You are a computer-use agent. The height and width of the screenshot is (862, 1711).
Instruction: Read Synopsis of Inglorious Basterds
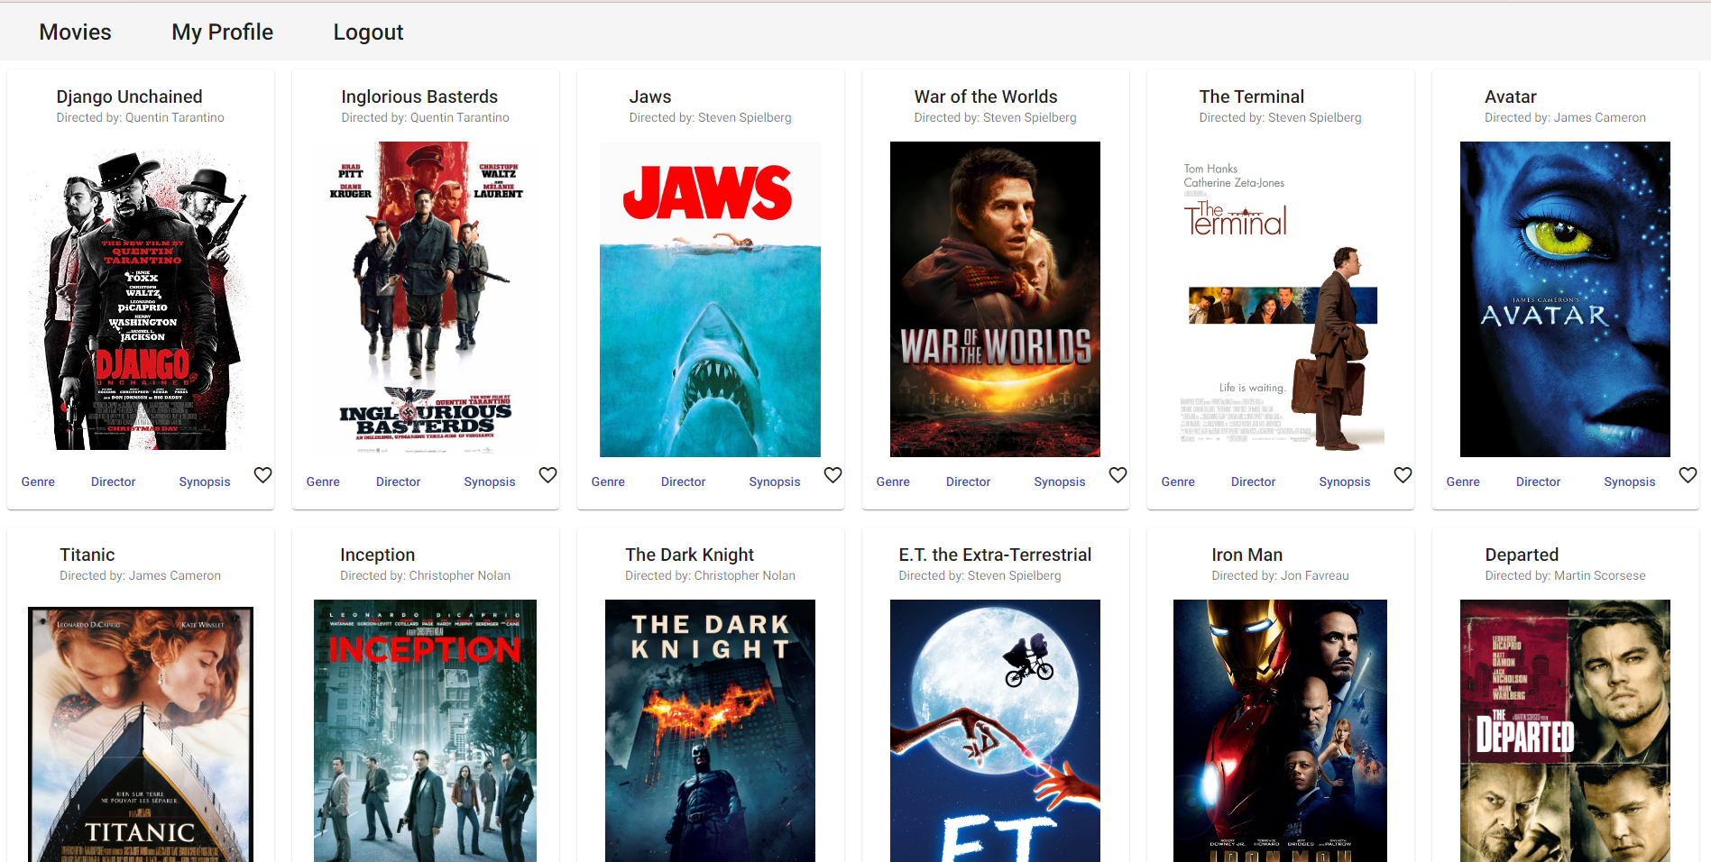(x=490, y=481)
